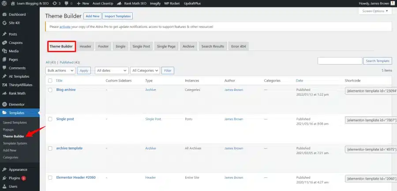Screen dimensions: 397x191
Task: Switch to the Error 404 tab
Action: [239, 47]
